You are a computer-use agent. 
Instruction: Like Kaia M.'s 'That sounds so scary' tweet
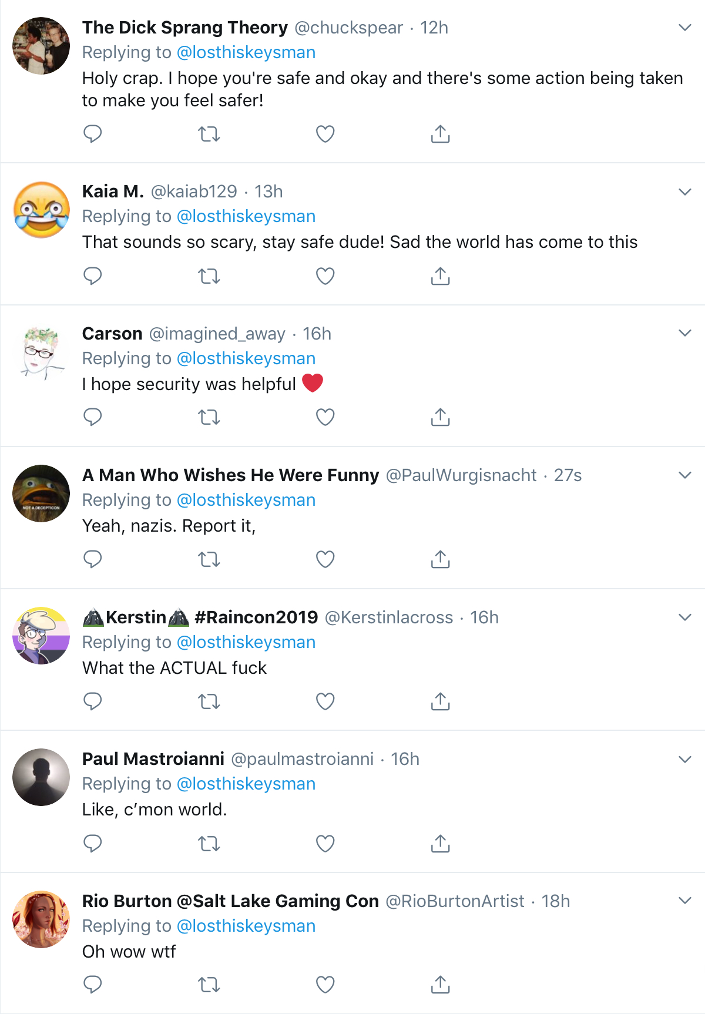pos(325,276)
